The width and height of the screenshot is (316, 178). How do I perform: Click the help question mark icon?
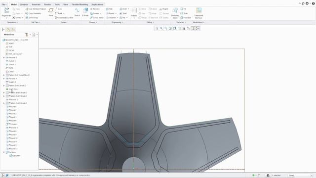313,3
